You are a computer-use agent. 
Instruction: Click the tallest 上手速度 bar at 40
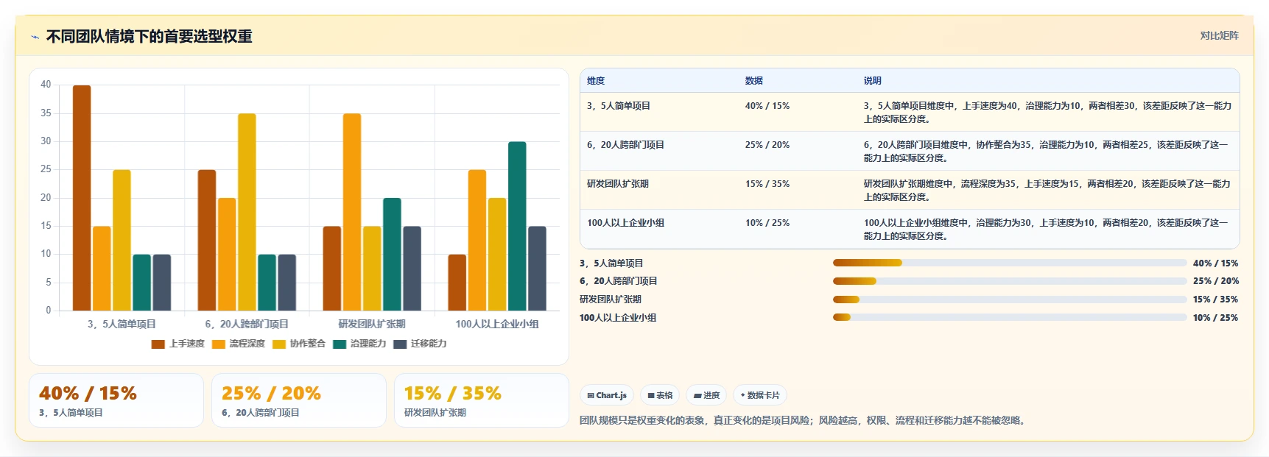pos(82,198)
